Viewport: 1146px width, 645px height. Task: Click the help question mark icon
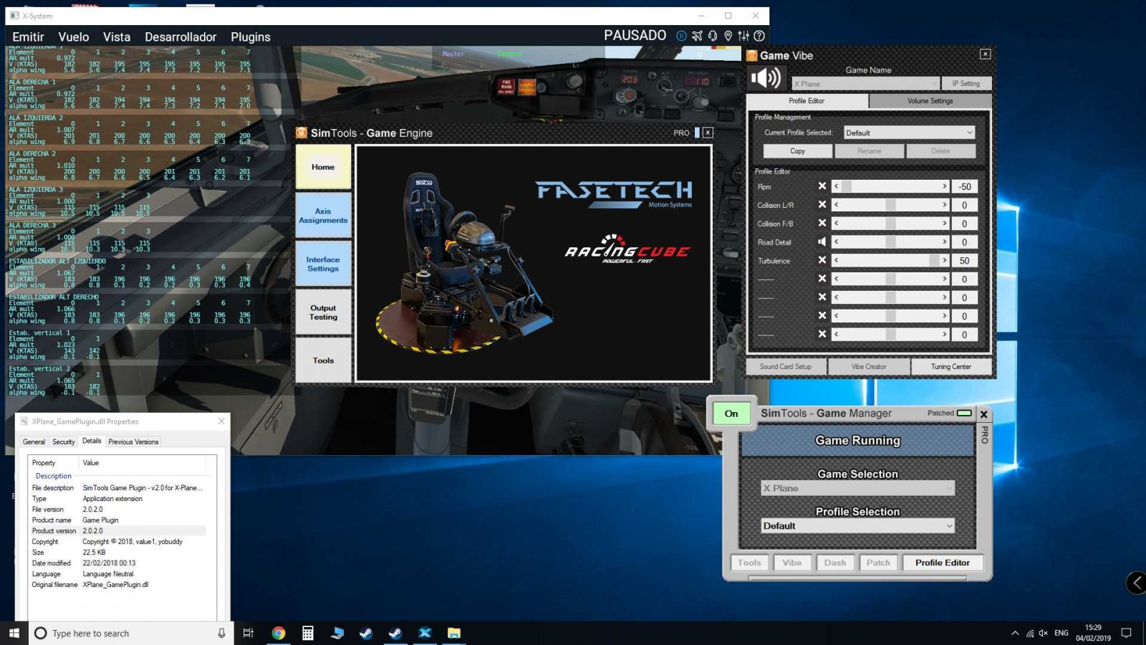(x=760, y=36)
